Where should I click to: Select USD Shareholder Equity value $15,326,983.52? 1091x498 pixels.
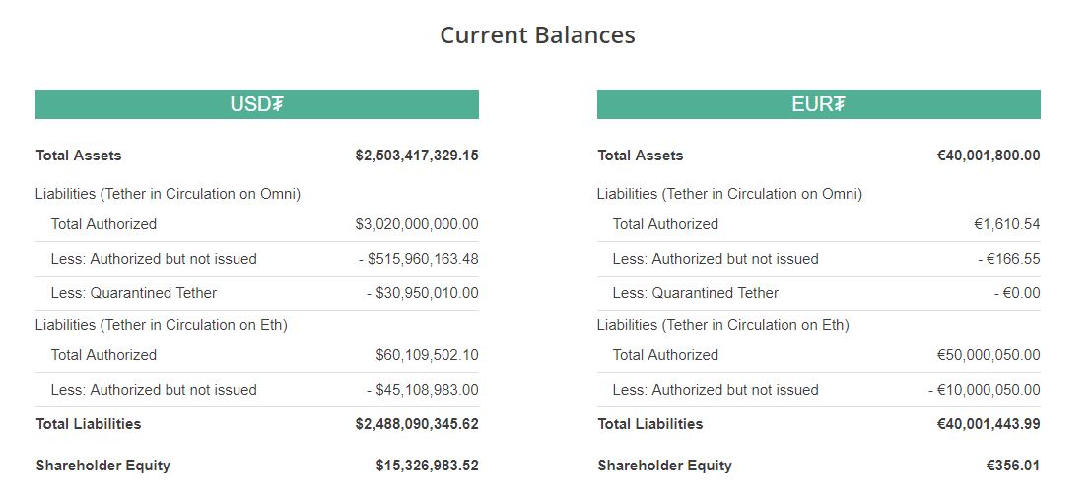427,466
